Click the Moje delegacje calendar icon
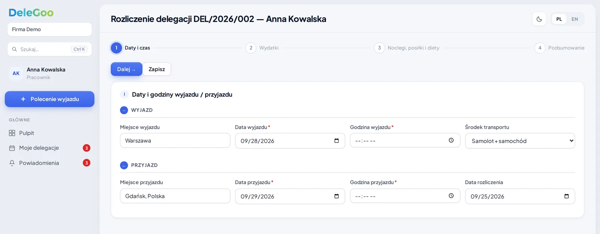This screenshot has height=234, width=600. click(x=12, y=148)
